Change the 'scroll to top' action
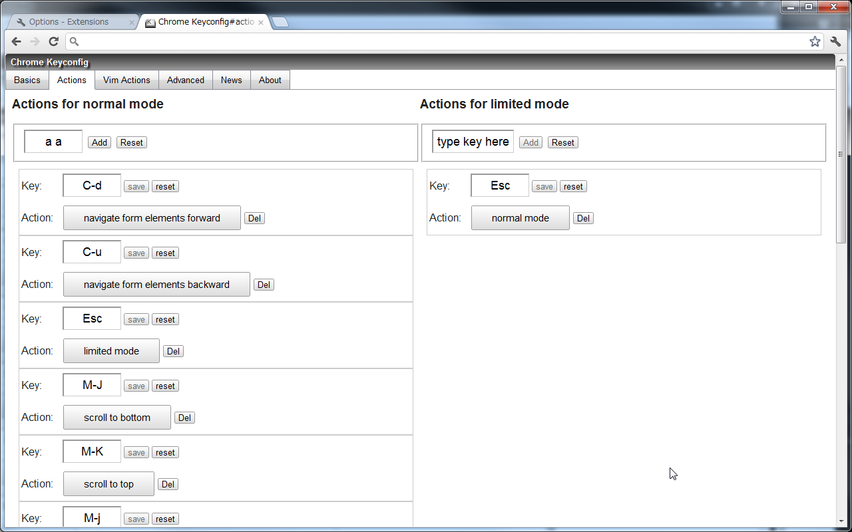The height and width of the screenshot is (532, 852). pos(108,484)
